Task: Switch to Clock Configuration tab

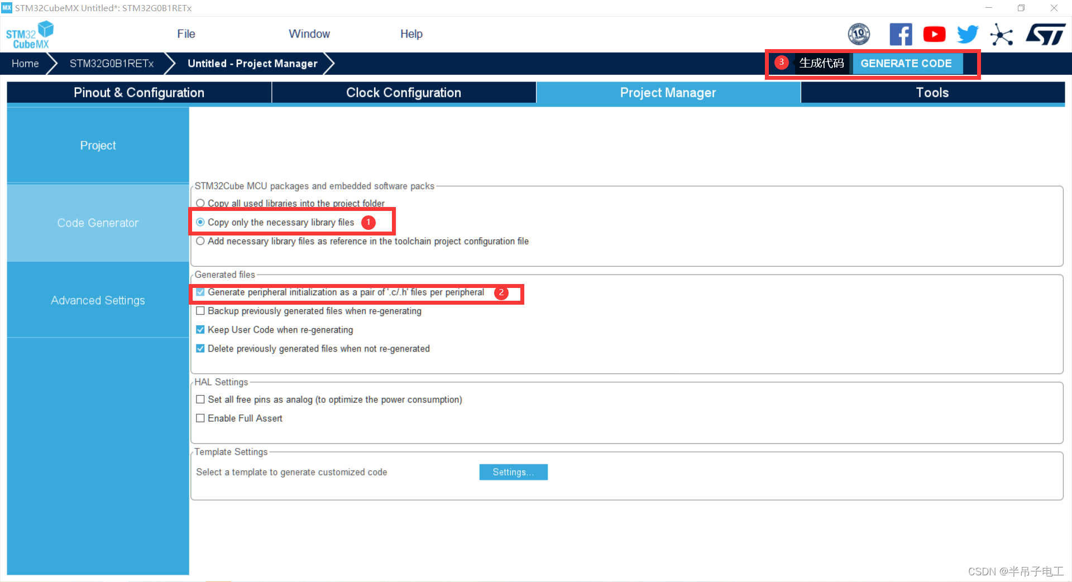Action: 404,93
